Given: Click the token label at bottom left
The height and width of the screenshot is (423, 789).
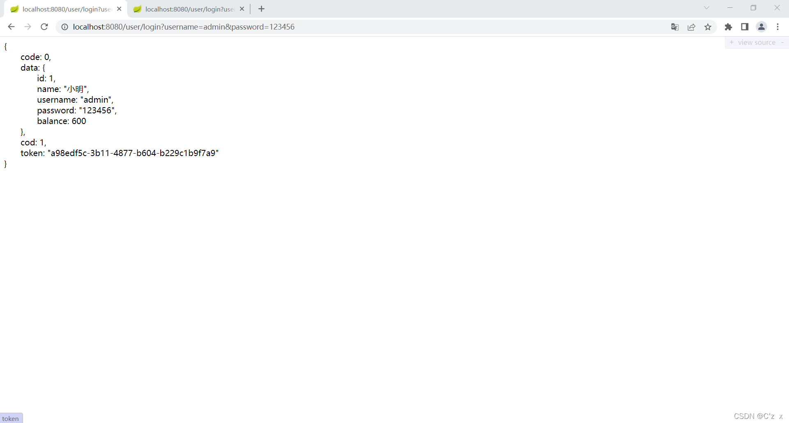Looking at the screenshot, I should 11,418.
